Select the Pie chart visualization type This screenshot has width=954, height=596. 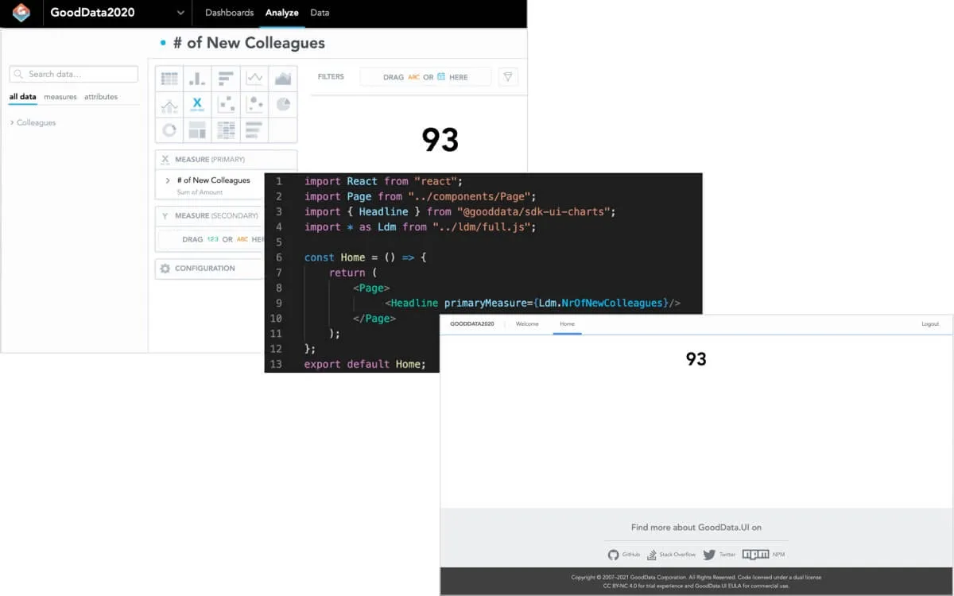click(x=283, y=103)
